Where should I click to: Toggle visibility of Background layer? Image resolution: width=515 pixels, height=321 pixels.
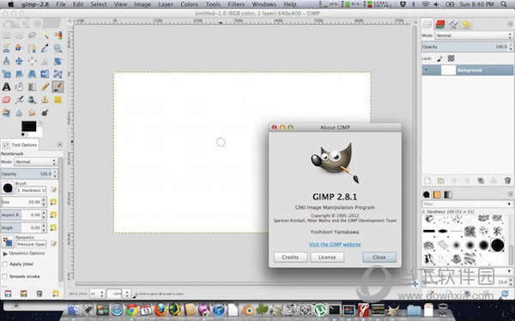coord(426,70)
